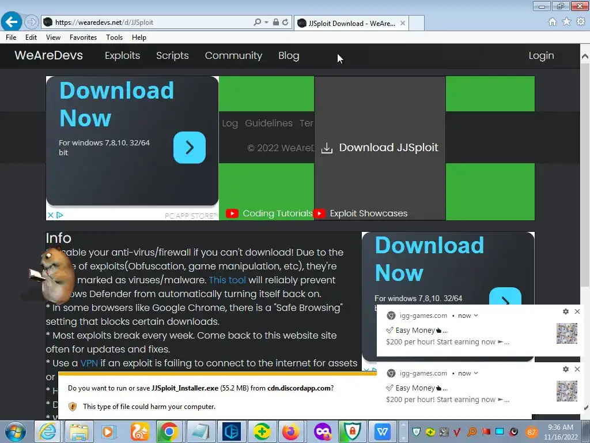This screenshot has height=443, width=590.
Task: Click the Download JJSploit button
Action: tap(380, 148)
